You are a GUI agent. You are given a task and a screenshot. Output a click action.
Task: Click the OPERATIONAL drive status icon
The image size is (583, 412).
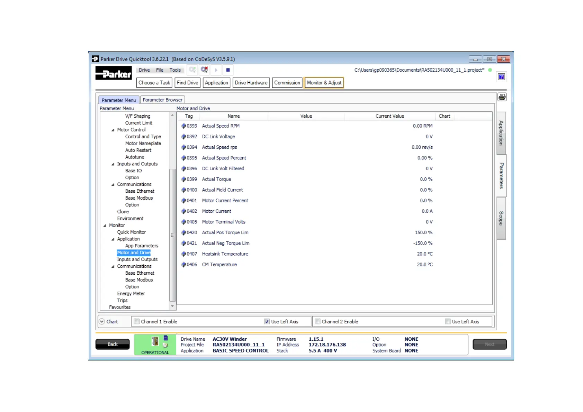click(155, 345)
